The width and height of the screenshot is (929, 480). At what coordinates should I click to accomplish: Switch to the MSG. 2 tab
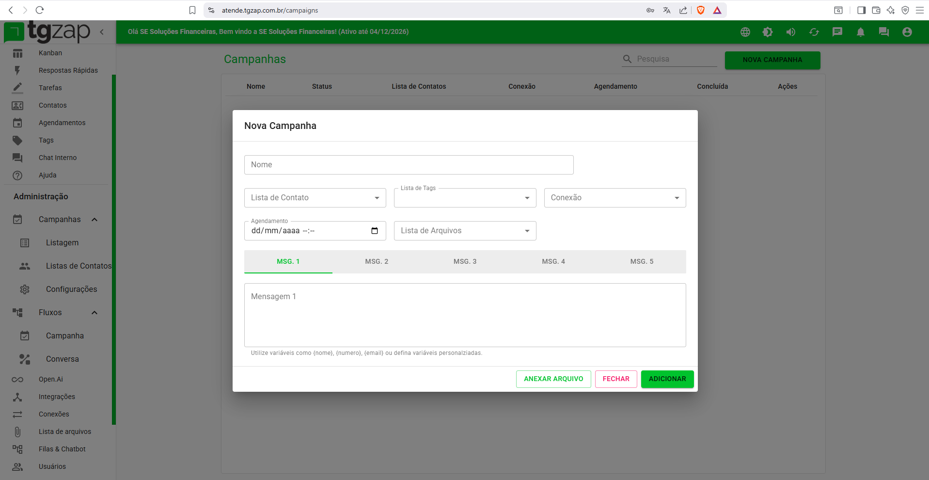pos(377,261)
